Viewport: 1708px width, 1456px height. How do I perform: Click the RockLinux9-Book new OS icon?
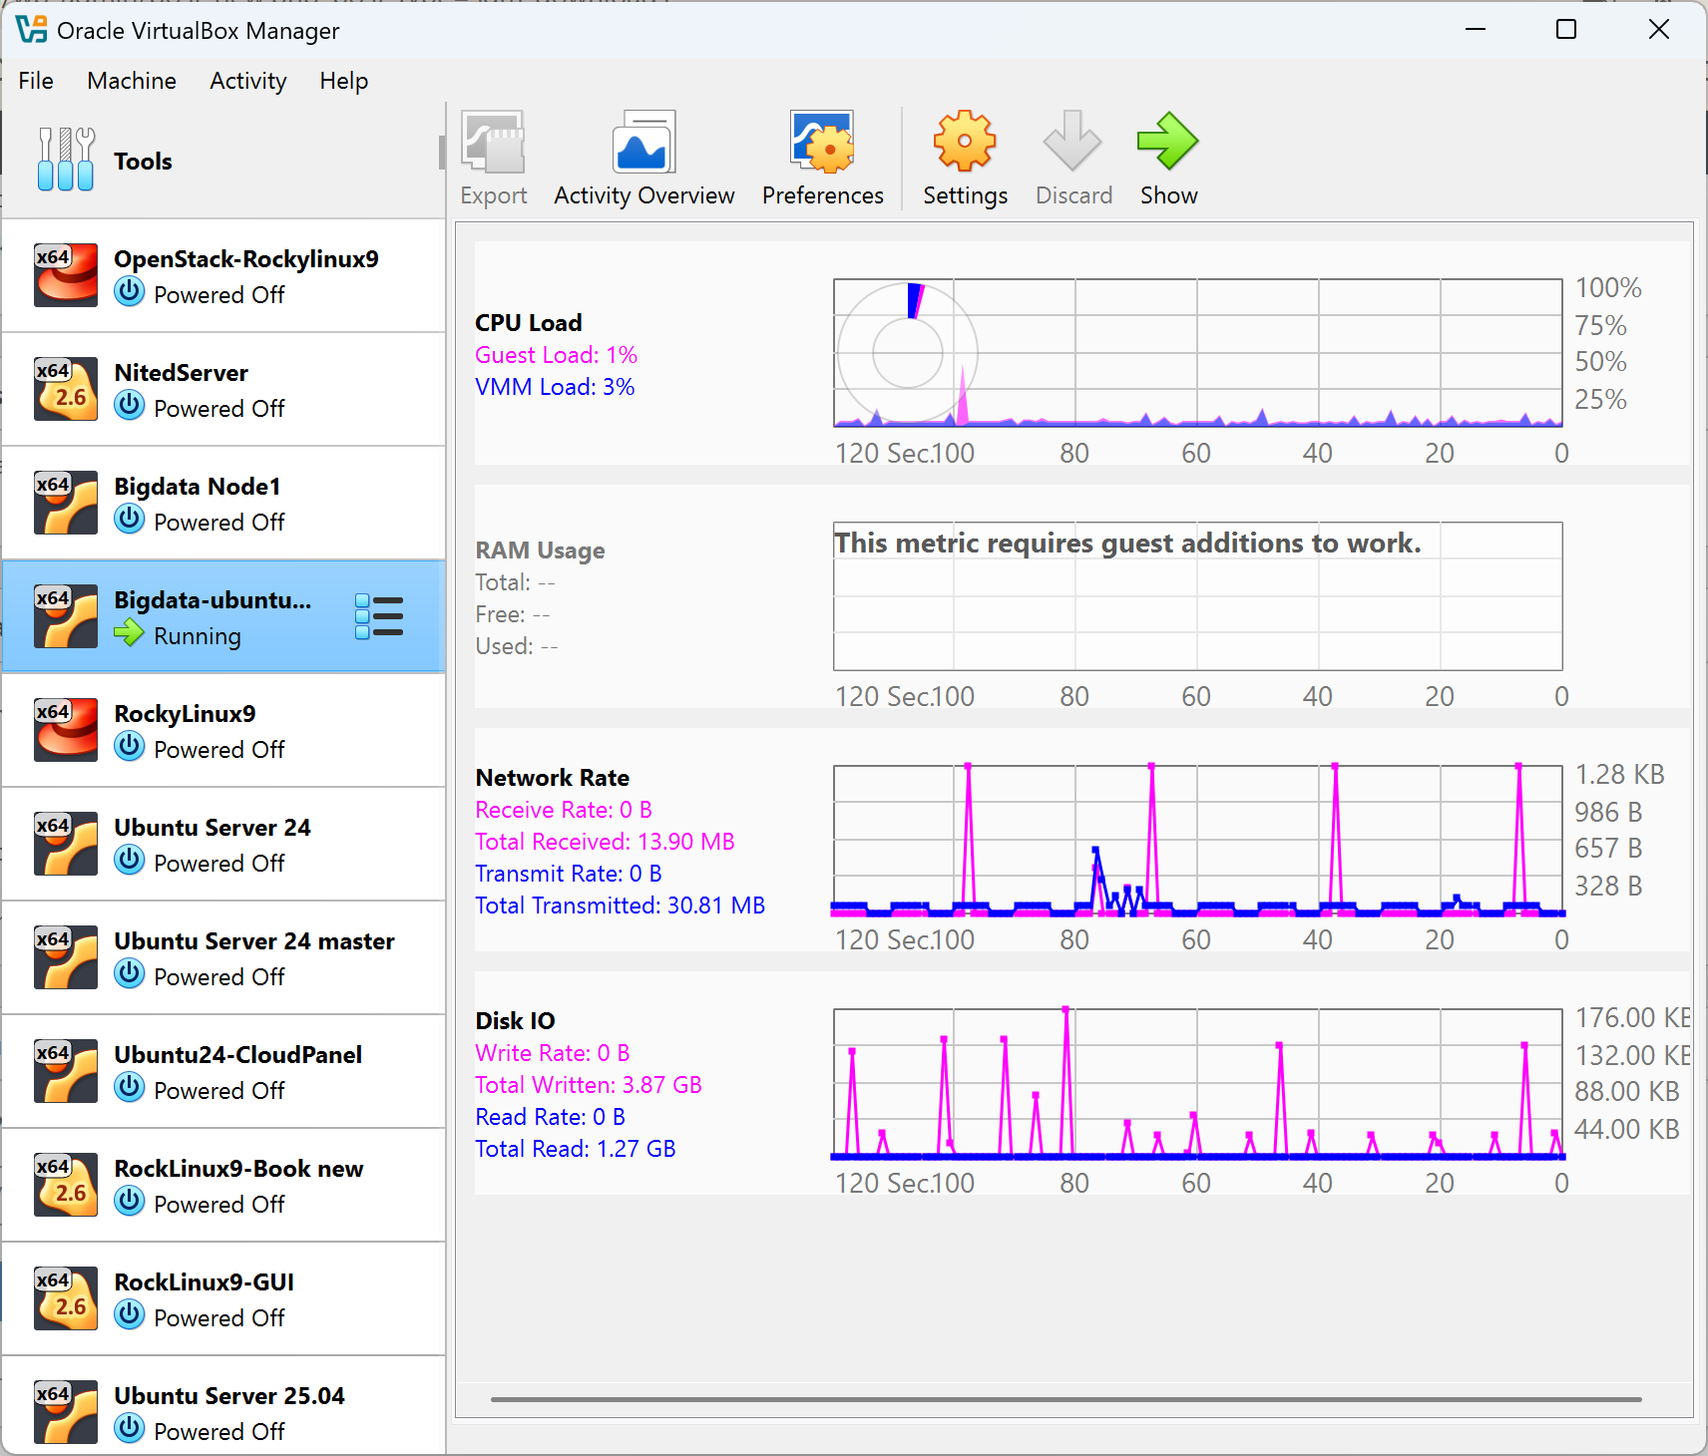click(x=66, y=1185)
